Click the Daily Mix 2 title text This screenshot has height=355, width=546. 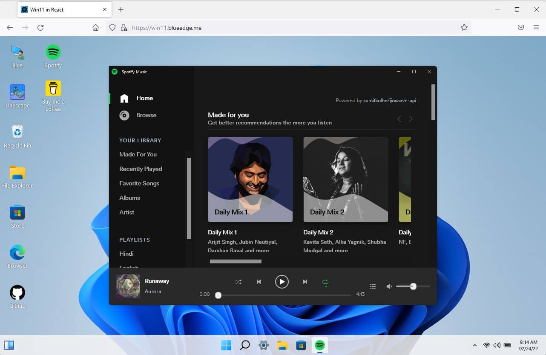tap(318, 232)
